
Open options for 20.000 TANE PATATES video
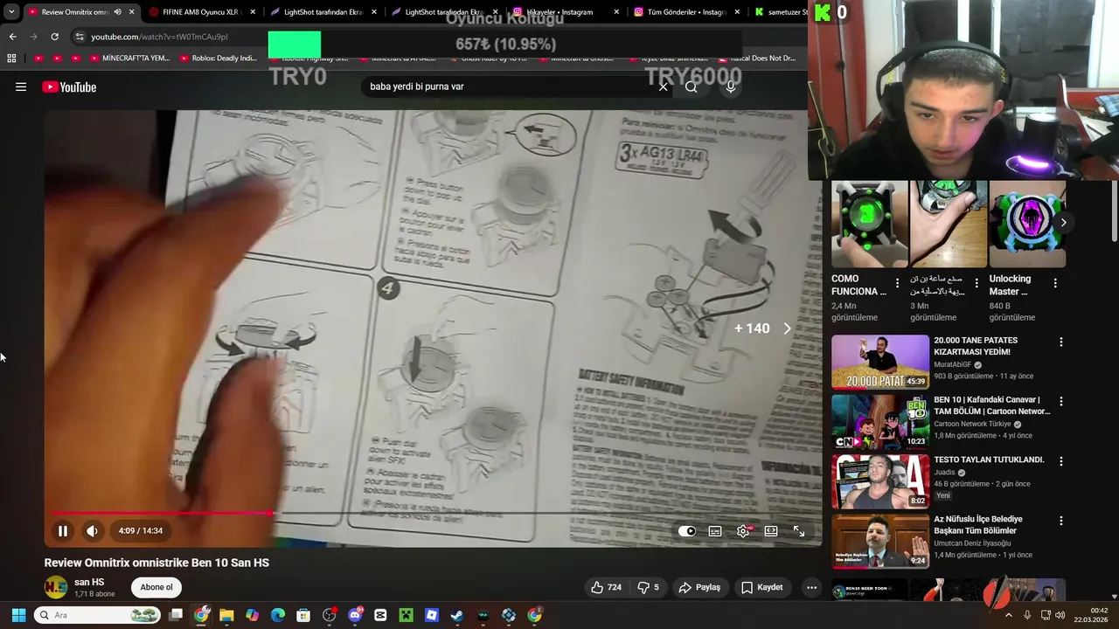click(x=1060, y=342)
